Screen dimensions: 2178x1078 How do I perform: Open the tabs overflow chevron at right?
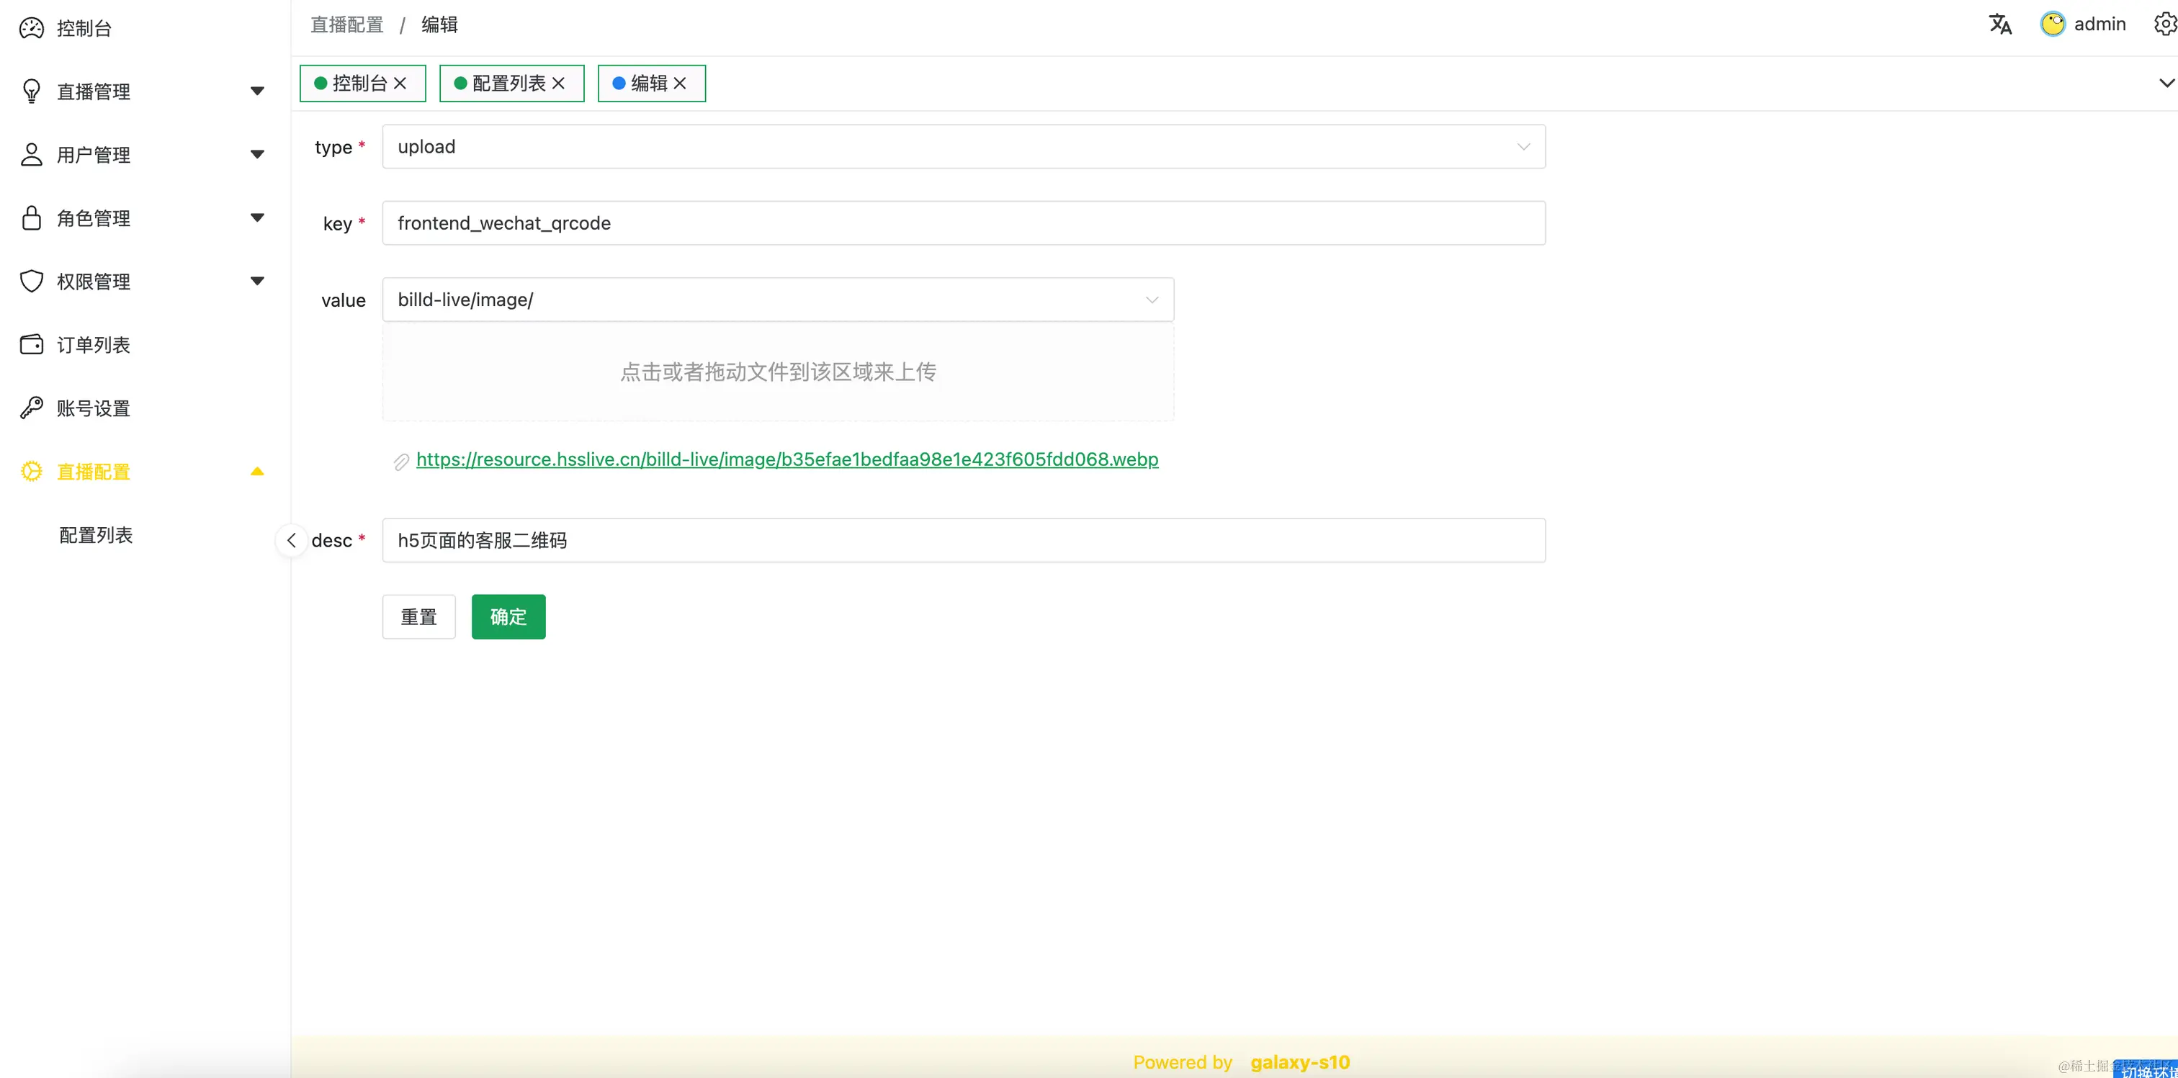[2167, 83]
